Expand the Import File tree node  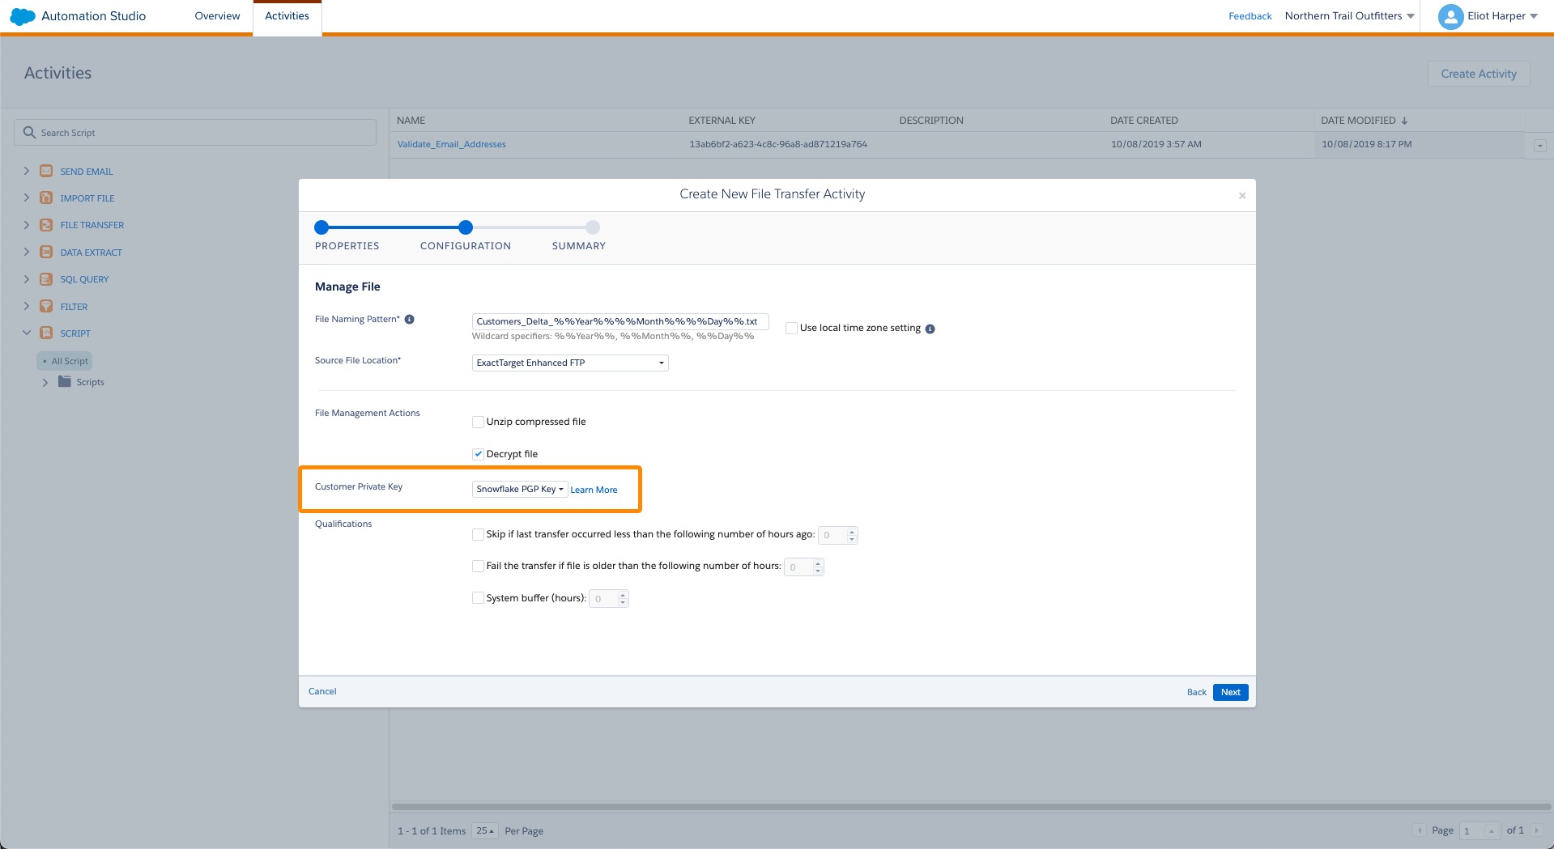26,197
